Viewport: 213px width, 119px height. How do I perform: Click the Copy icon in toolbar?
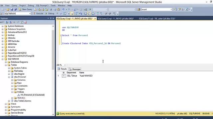tap(55, 9)
